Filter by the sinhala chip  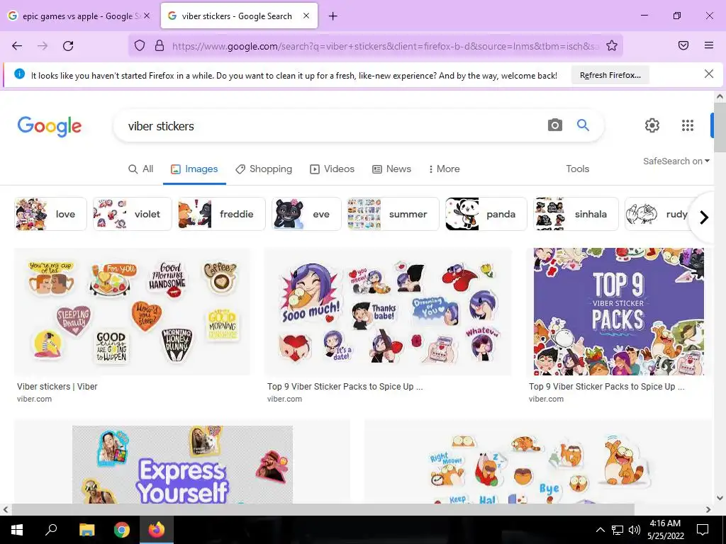(x=576, y=214)
